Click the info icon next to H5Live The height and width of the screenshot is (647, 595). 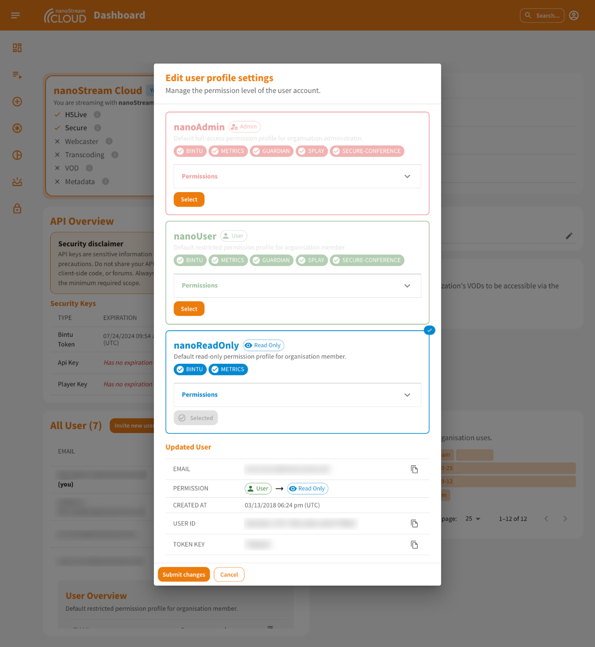coord(97,114)
